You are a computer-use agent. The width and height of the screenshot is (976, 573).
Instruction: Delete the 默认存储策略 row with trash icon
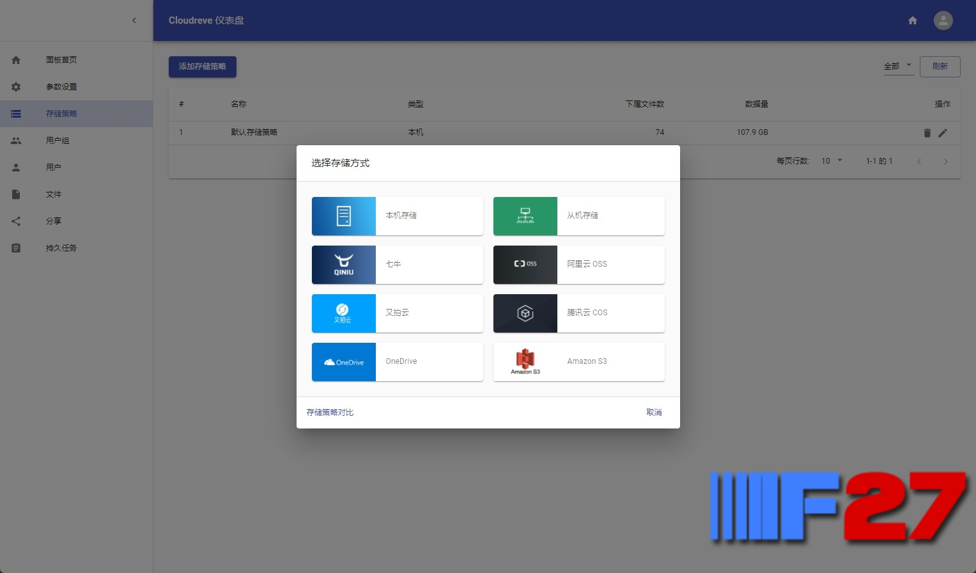(x=927, y=133)
